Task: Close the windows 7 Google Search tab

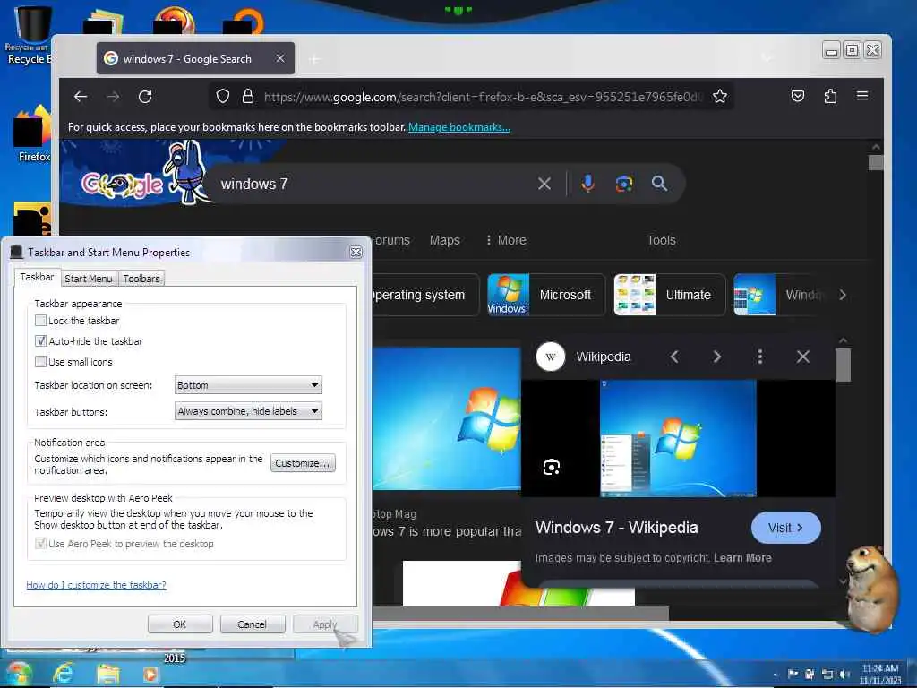Action: [280, 58]
